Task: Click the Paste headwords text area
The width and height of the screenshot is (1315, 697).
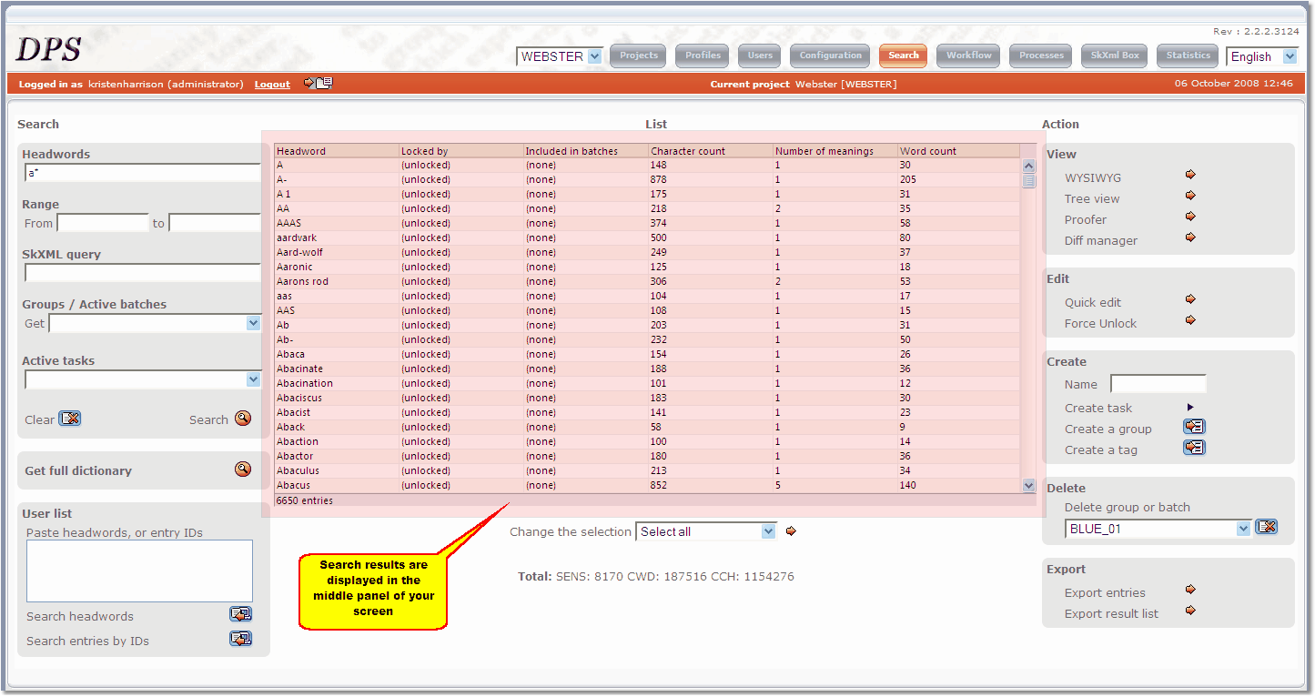Action: click(x=139, y=571)
